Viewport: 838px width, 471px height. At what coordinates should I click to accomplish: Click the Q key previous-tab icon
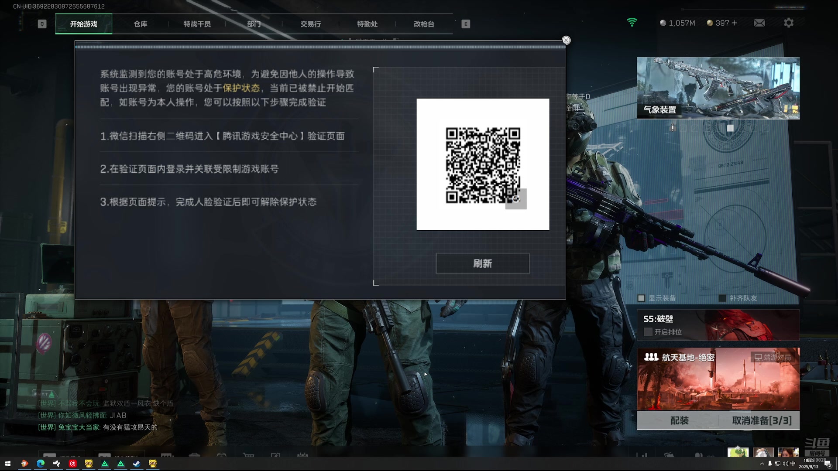click(x=42, y=24)
